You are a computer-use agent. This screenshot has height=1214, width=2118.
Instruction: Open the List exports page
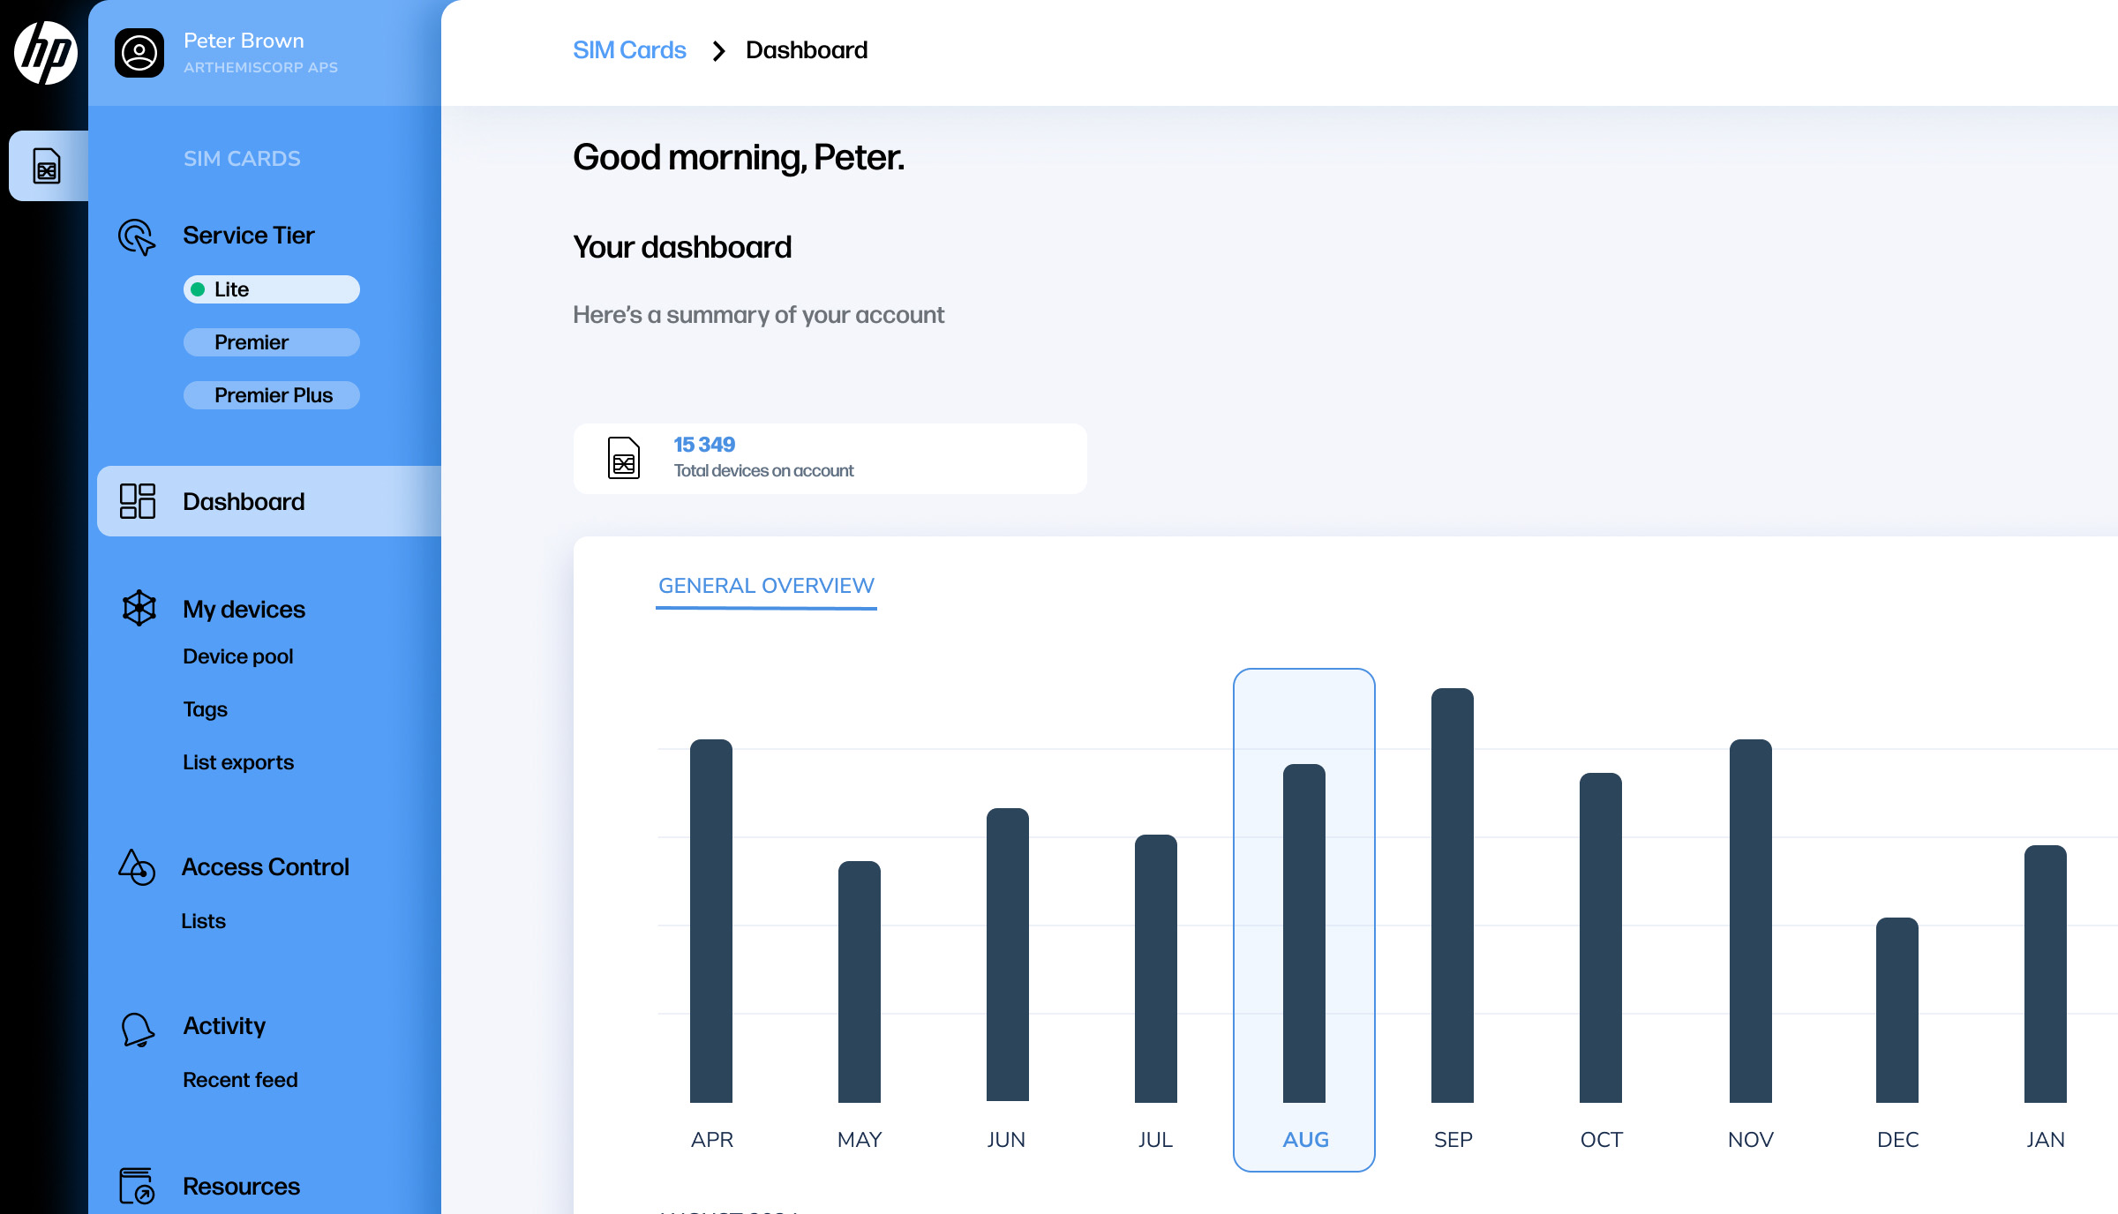coord(237,762)
